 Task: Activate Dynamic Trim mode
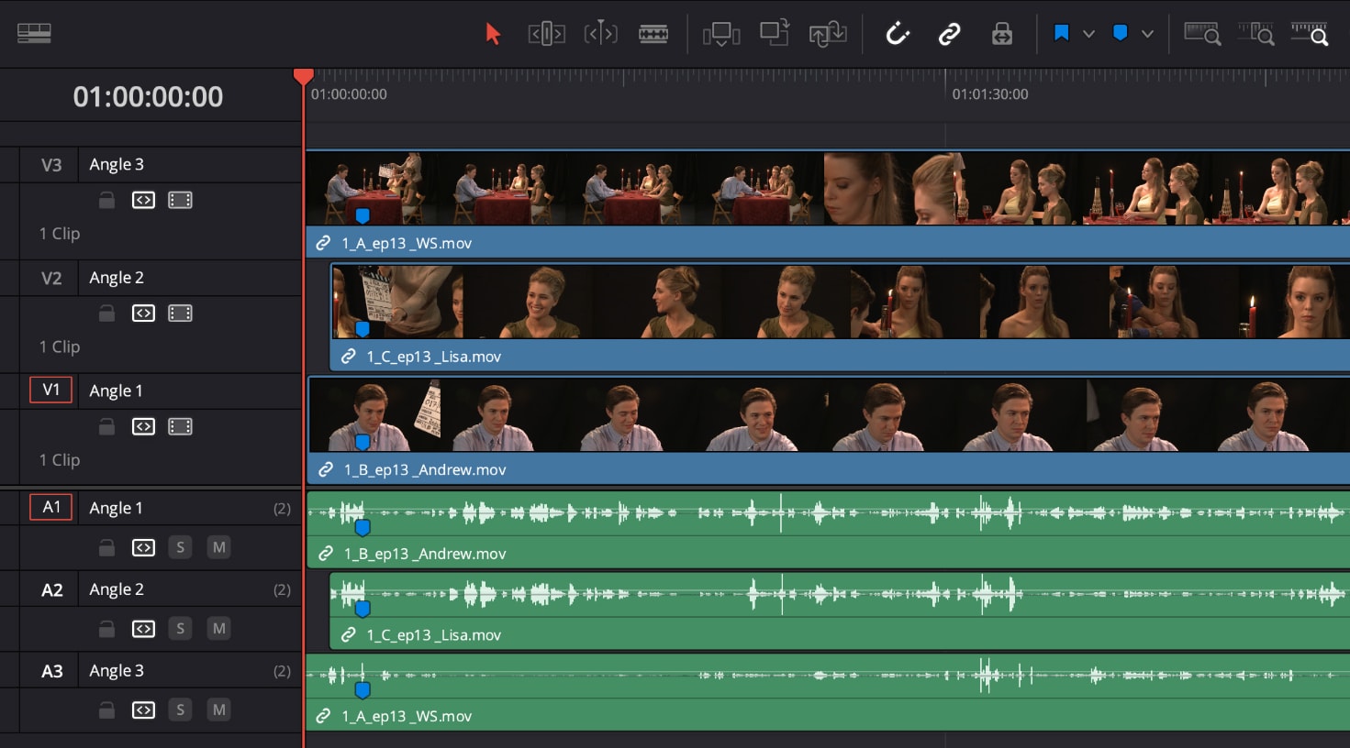coord(600,33)
